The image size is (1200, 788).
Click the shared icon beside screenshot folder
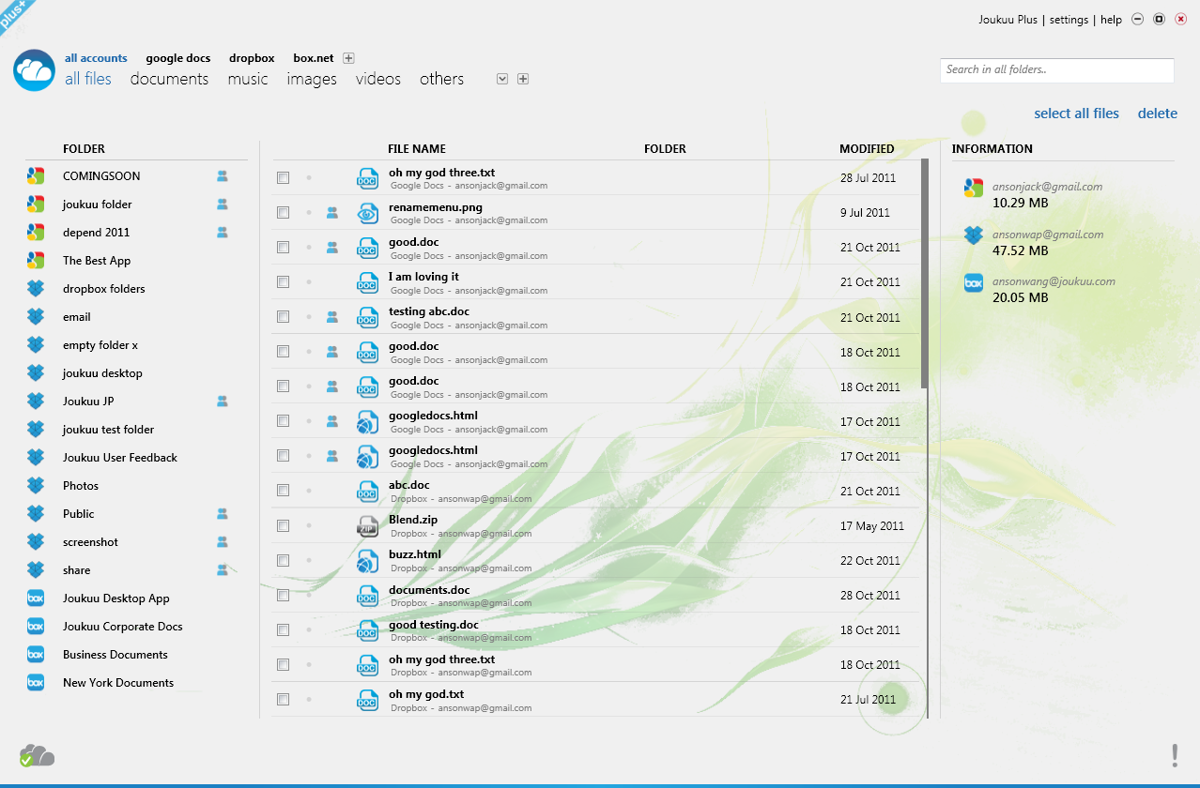(223, 541)
